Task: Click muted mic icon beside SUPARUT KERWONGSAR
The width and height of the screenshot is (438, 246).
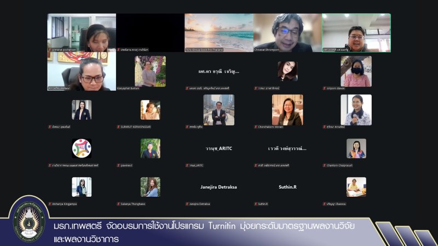Action: [x=118, y=127]
